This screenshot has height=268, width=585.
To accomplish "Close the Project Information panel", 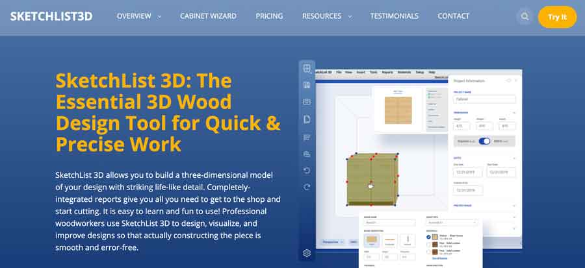I will click(x=515, y=80).
